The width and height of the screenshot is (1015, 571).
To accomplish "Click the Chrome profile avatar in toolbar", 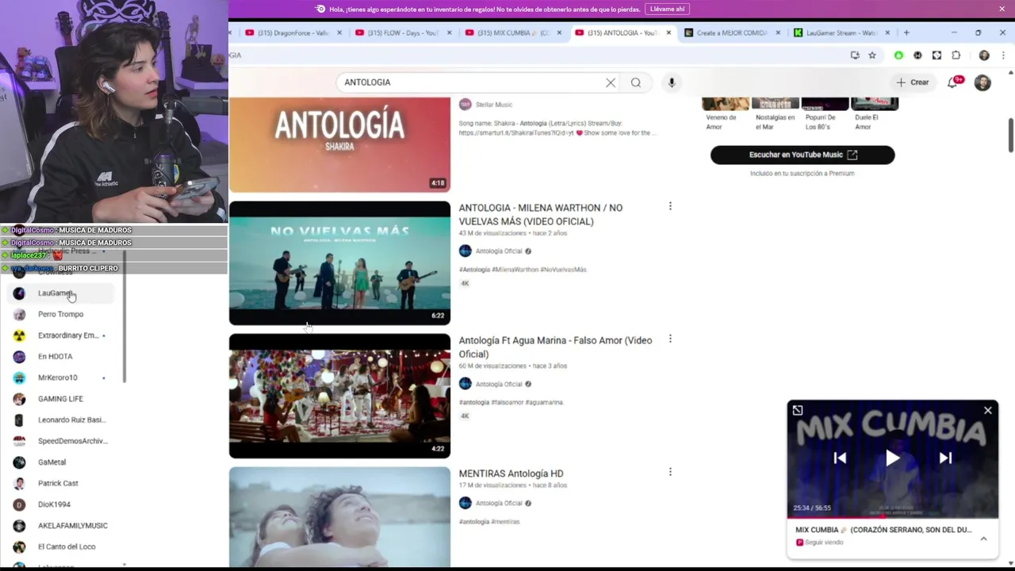I will coord(984,56).
